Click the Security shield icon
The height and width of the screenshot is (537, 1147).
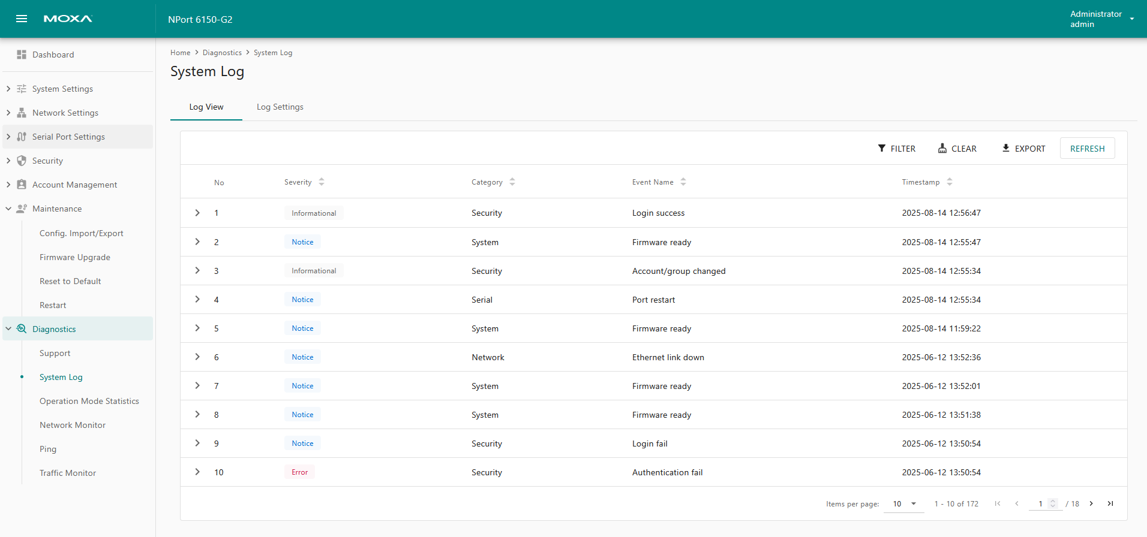[22, 161]
